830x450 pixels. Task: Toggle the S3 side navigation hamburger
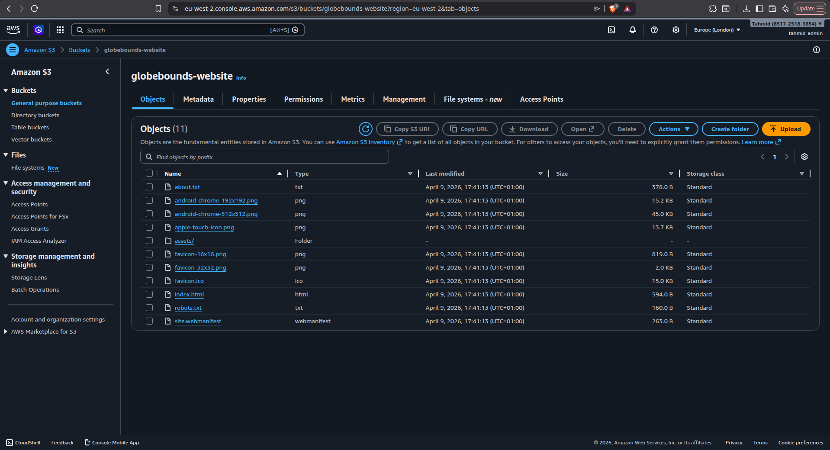13,50
